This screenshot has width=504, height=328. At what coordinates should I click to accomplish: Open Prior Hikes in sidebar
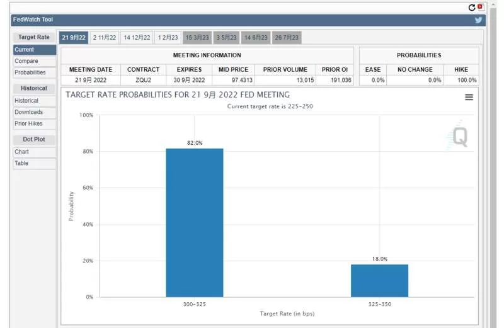[35, 123]
